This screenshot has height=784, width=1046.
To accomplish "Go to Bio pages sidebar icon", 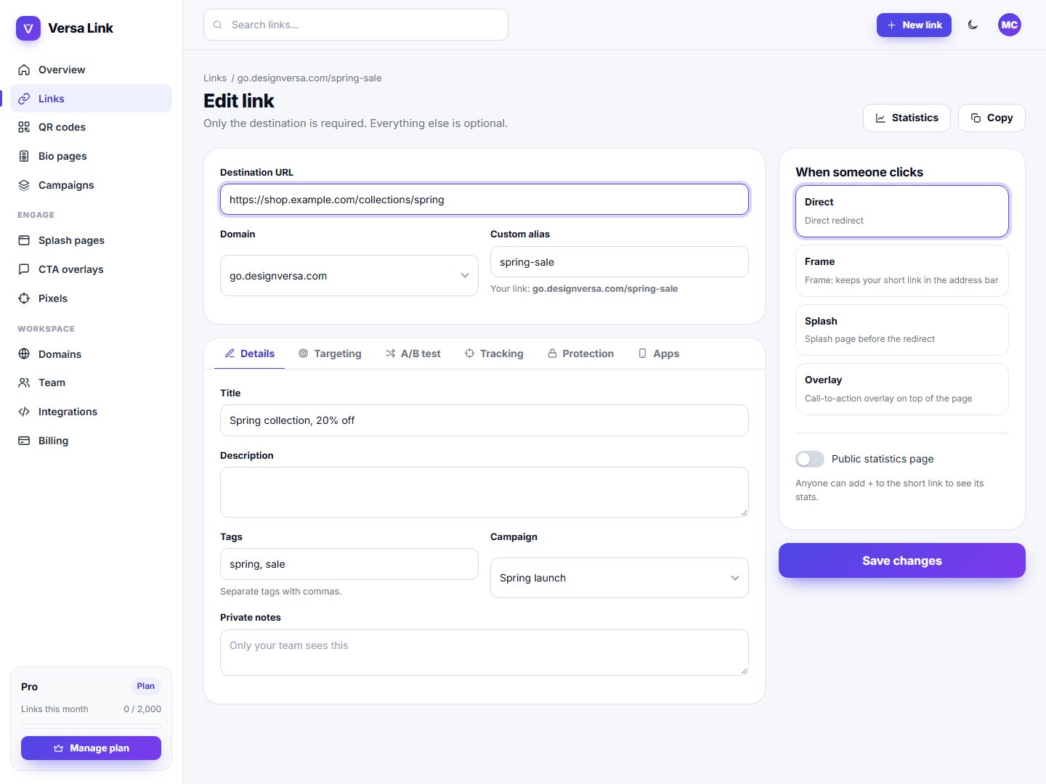I will click(x=24, y=156).
